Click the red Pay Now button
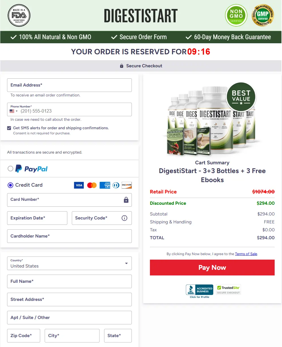 [212, 268]
